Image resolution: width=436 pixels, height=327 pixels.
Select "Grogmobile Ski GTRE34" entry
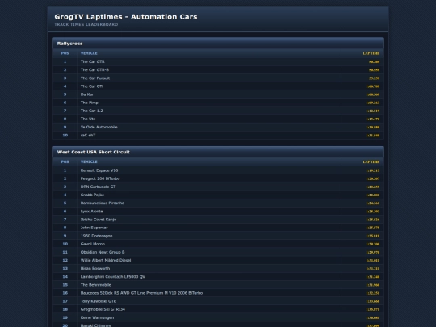point(103,309)
